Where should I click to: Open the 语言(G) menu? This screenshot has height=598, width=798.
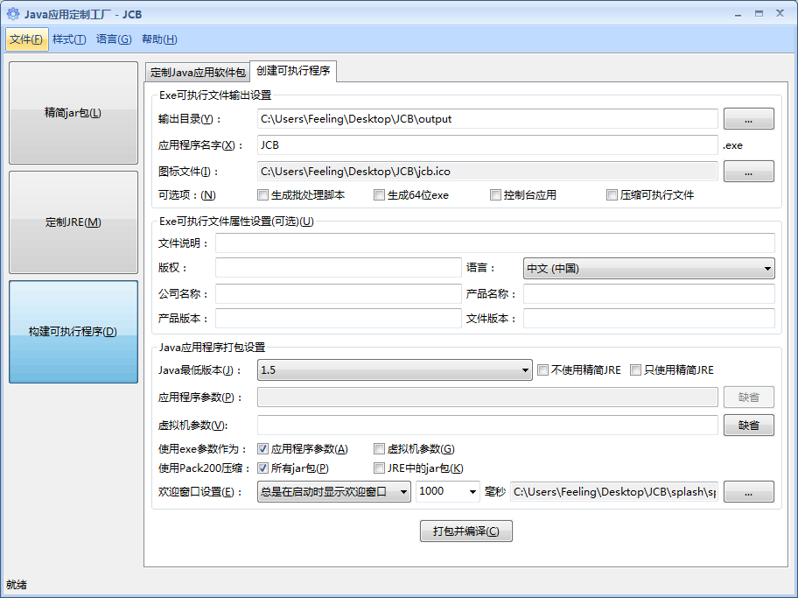click(114, 39)
